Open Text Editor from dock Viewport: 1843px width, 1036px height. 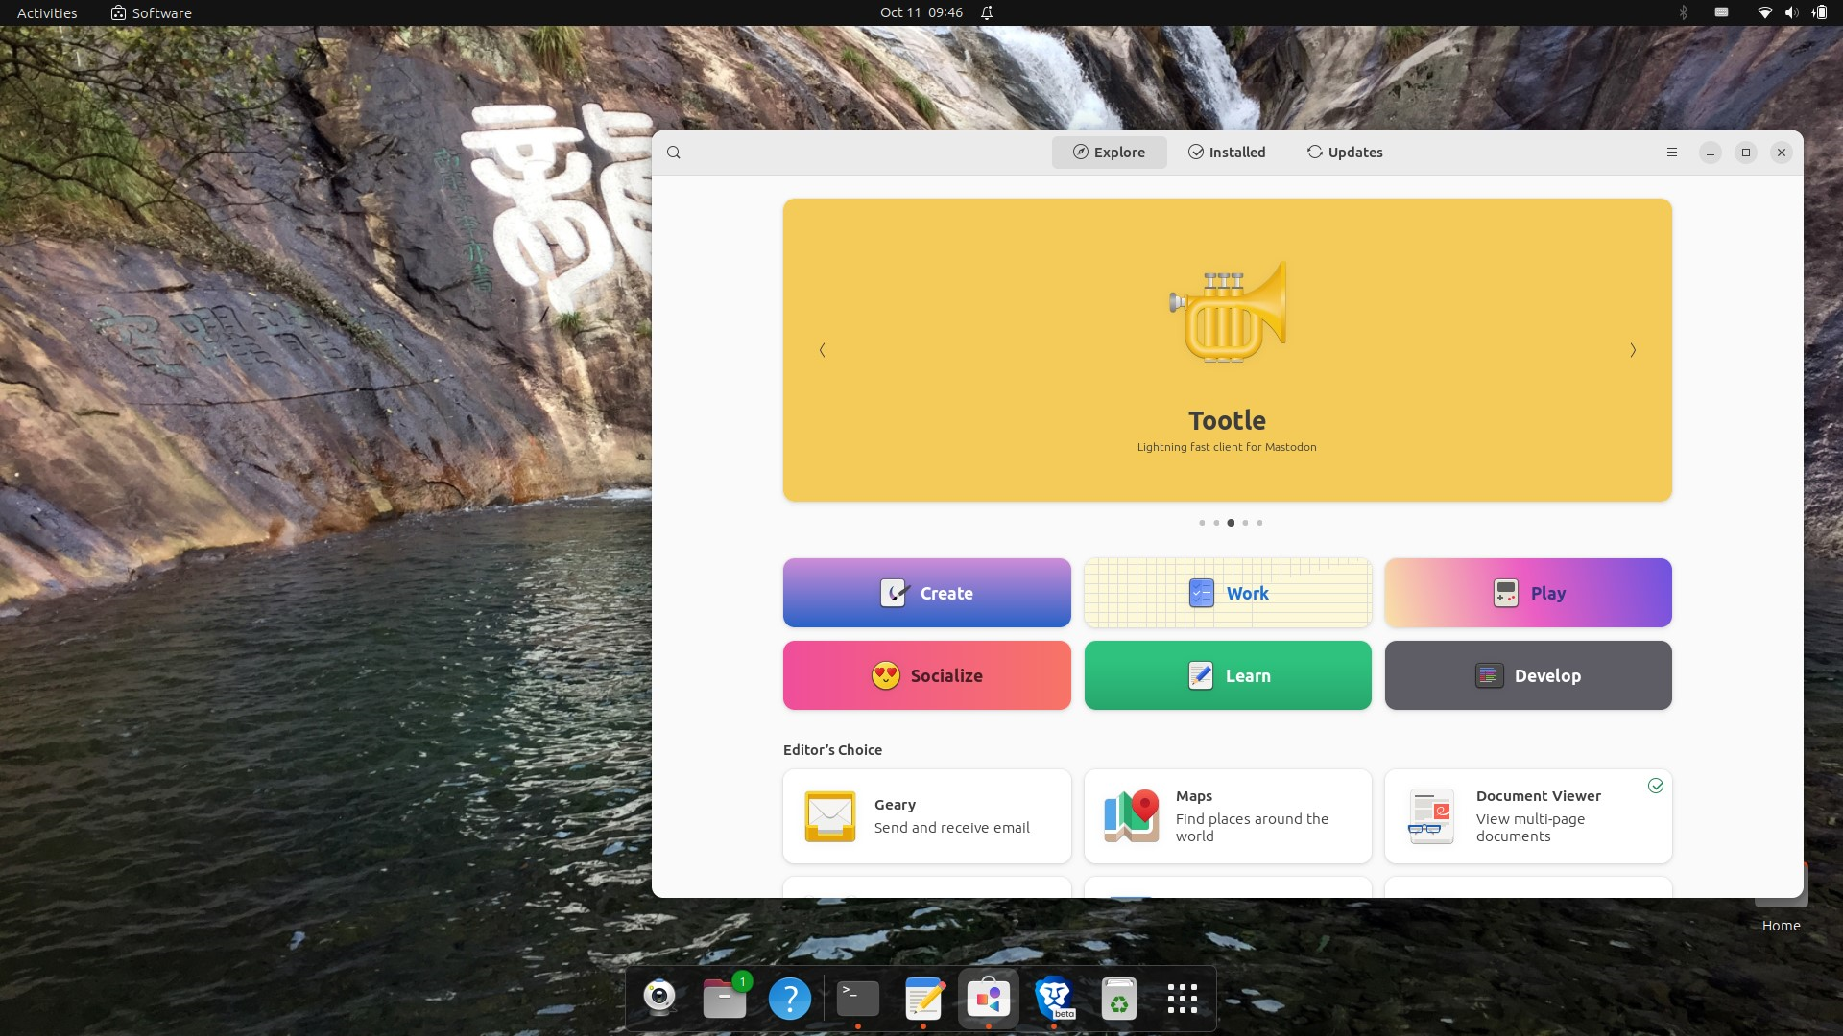(923, 999)
